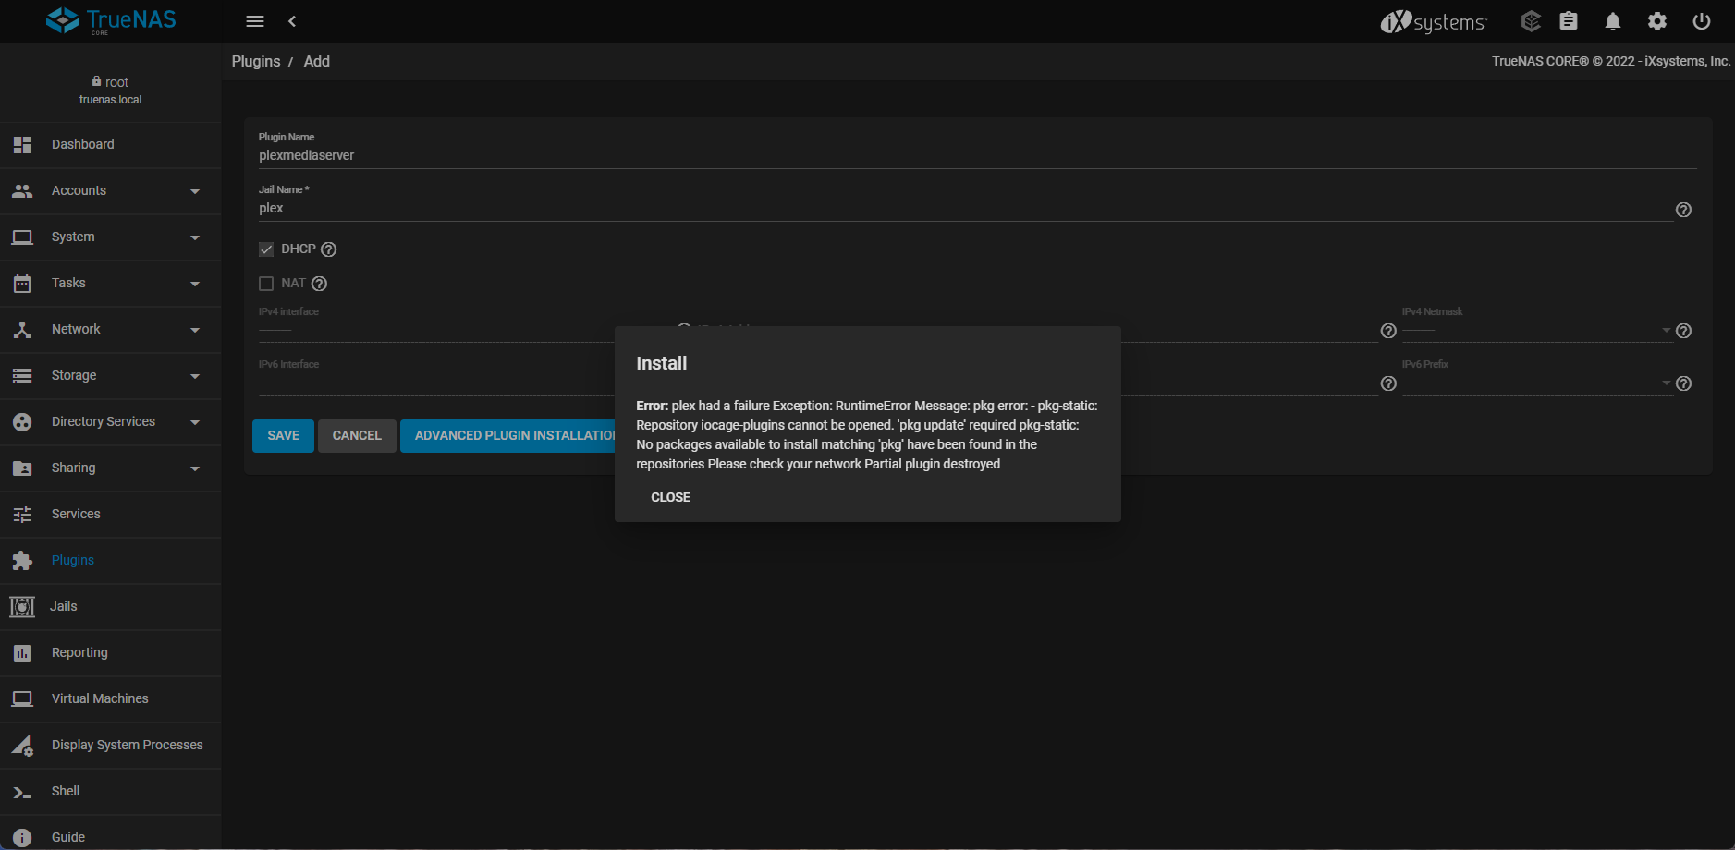Enable the NAT checkbox
This screenshot has width=1735, height=850.
(266, 284)
